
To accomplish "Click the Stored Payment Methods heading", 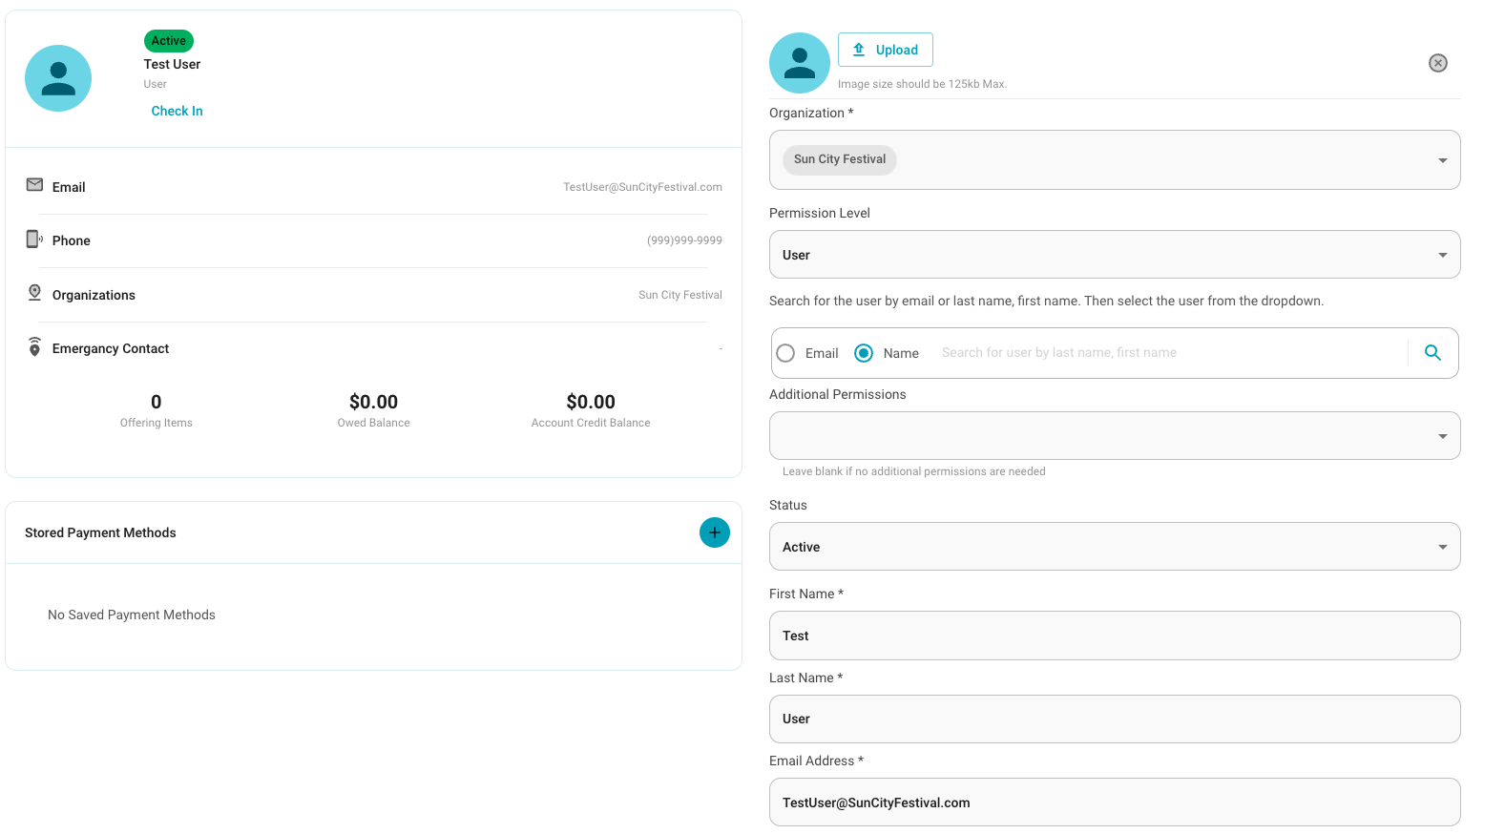I will click(100, 532).
